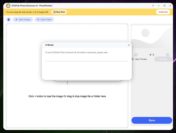Enable the Auto Preview checkbox
Image resolution: width=176 pixels, height=133 pixels.
tap(133, 59)
